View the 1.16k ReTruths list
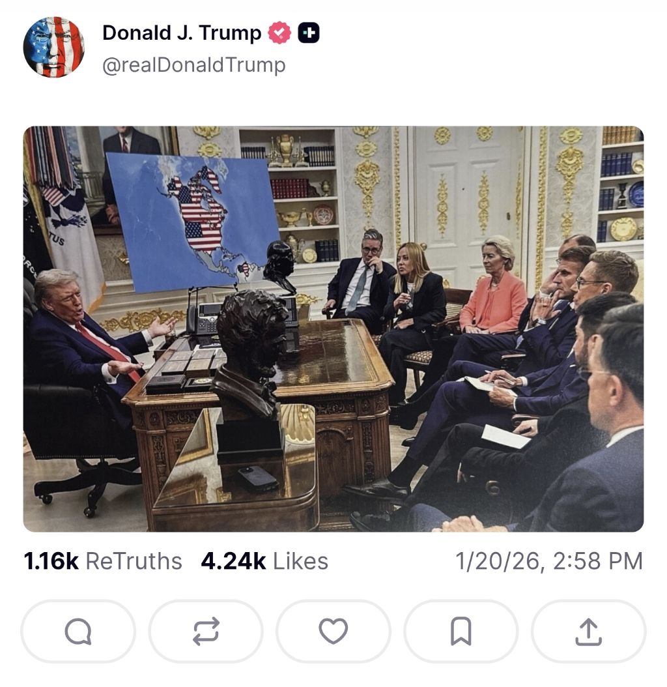 (x=102, y=561)
